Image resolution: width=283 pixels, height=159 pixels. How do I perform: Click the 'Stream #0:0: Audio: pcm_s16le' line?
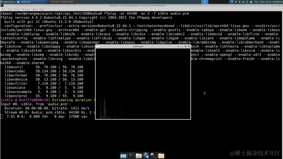pyautogui.click(x=50, y=113)
